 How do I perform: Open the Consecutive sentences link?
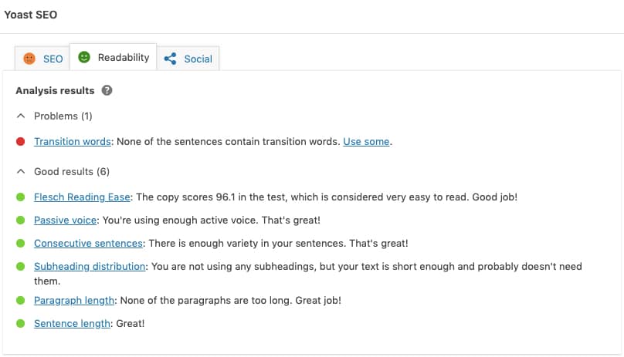(88, 244)
